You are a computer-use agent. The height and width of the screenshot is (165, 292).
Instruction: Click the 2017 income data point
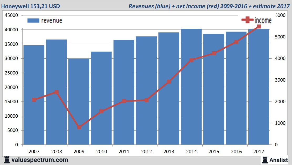tap(259, 27)
